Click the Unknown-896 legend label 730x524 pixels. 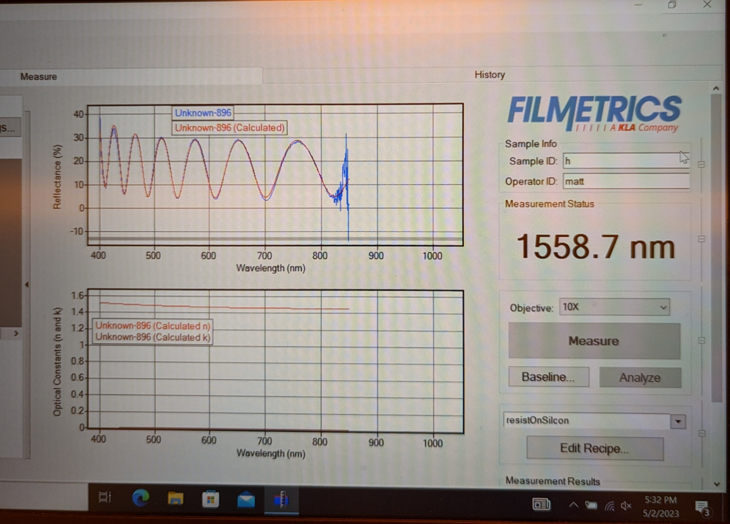click(x=203, y=113)
